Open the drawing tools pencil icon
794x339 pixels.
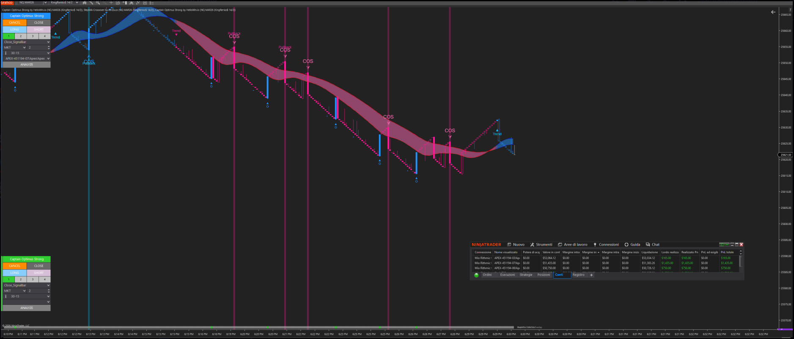click(x=91, y=3)
